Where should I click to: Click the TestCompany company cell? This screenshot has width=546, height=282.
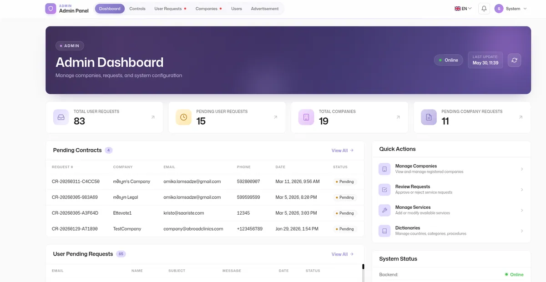(127, 229)
